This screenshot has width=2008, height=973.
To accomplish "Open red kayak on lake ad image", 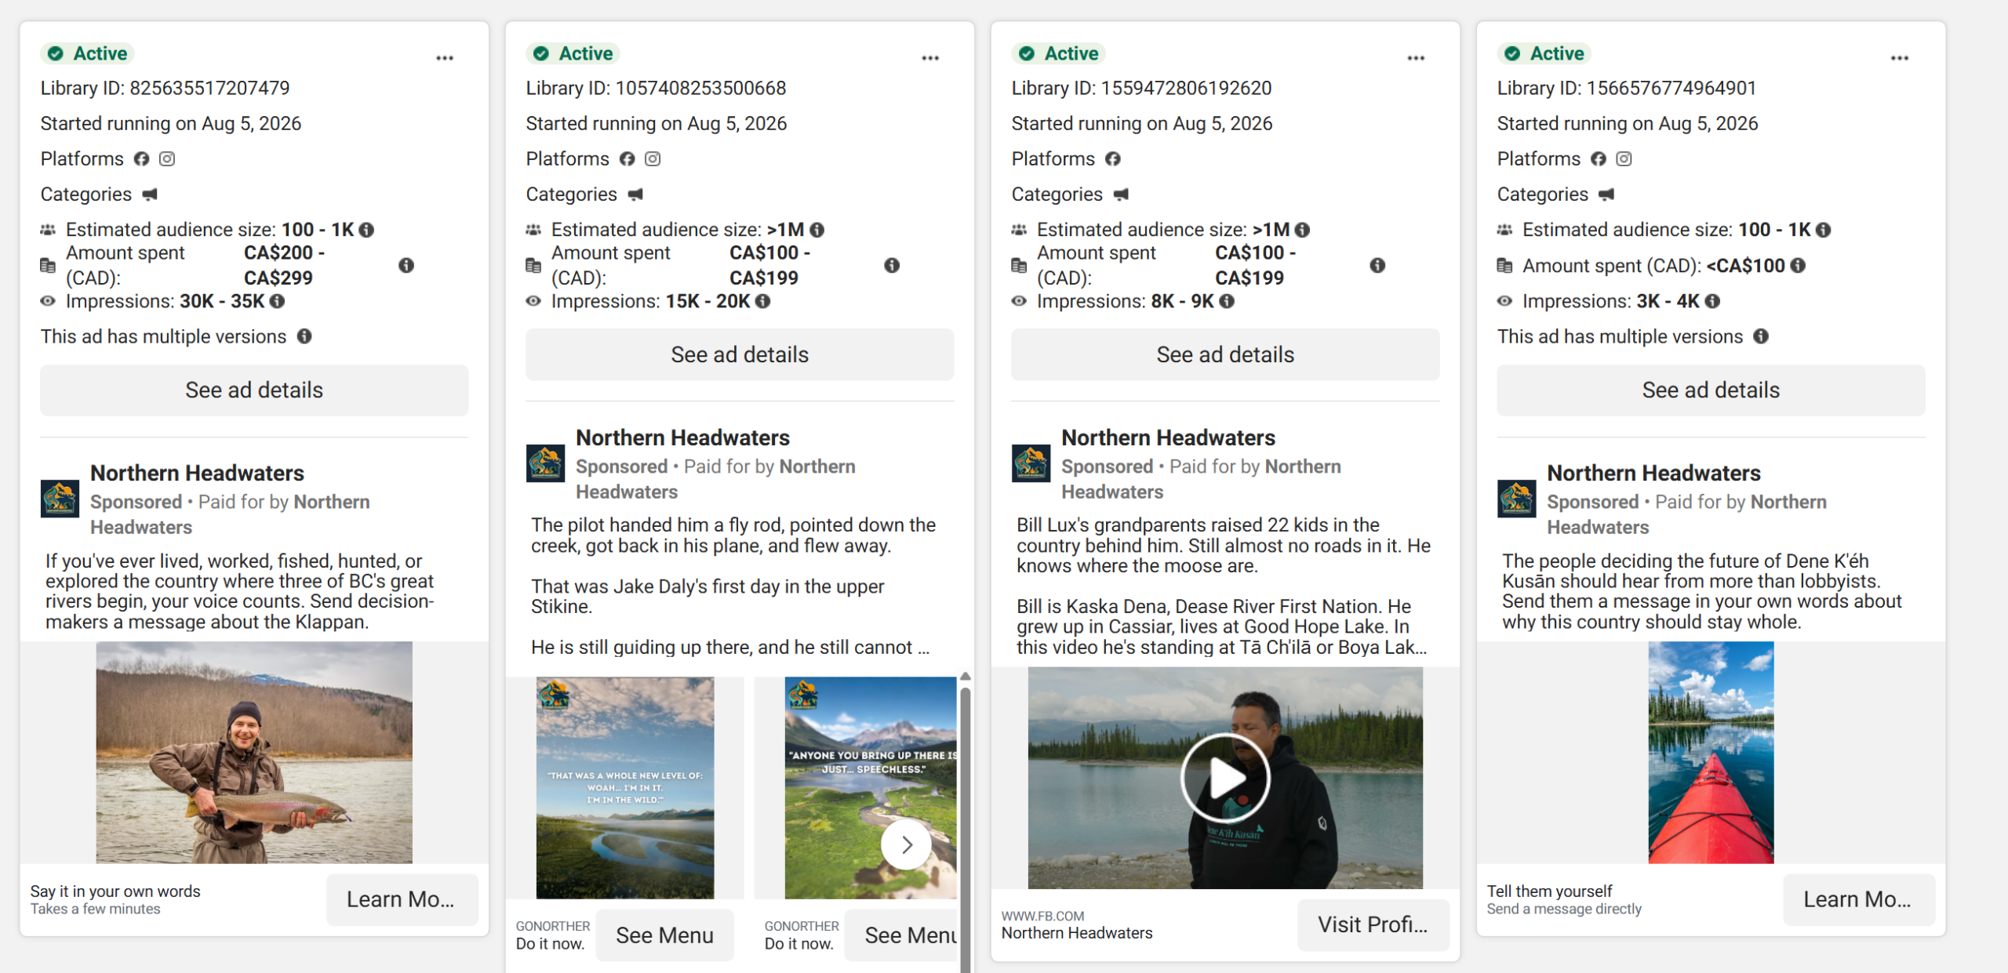I will [1711, 753].
